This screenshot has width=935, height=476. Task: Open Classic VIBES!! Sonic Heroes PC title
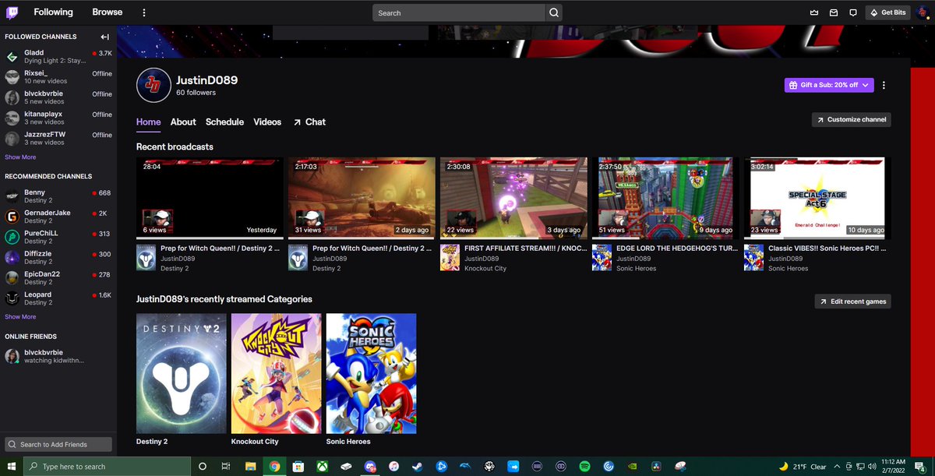[827, 249]
